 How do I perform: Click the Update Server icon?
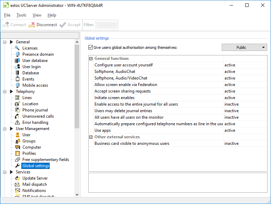pyautogui.click(x=17, y=178)
